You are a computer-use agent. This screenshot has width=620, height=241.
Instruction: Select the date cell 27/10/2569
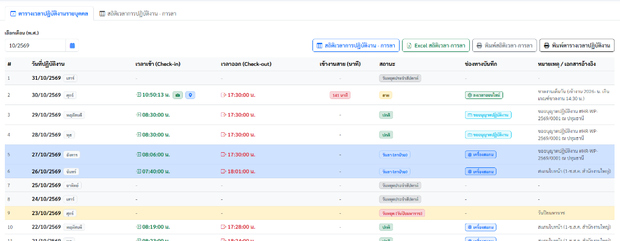coord(46,154)
